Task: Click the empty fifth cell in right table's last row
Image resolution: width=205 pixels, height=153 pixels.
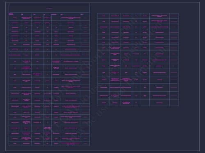Action: tap(145, 103)
